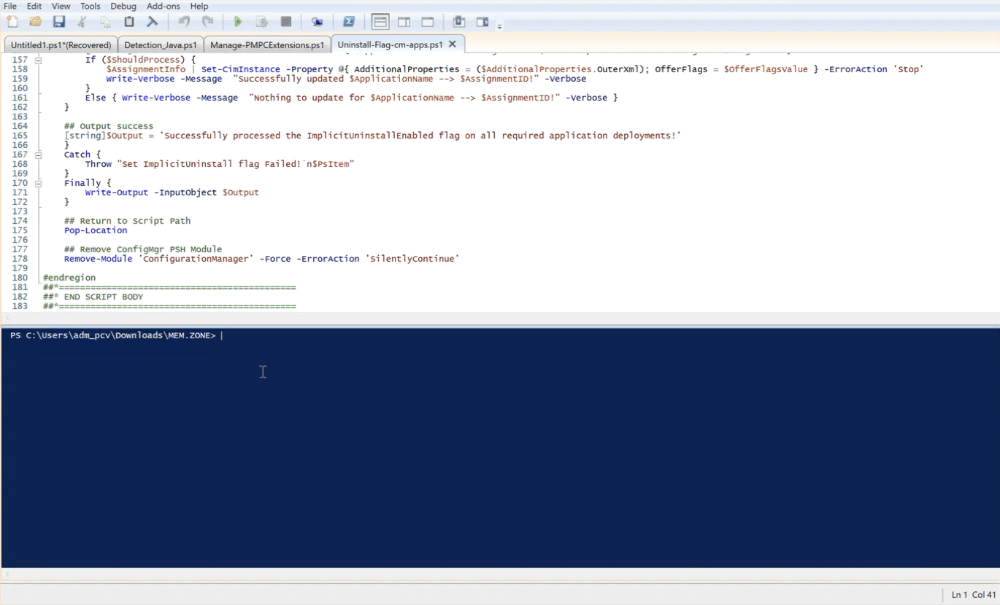Collapse the Finally block on line 170

(37, 183)
